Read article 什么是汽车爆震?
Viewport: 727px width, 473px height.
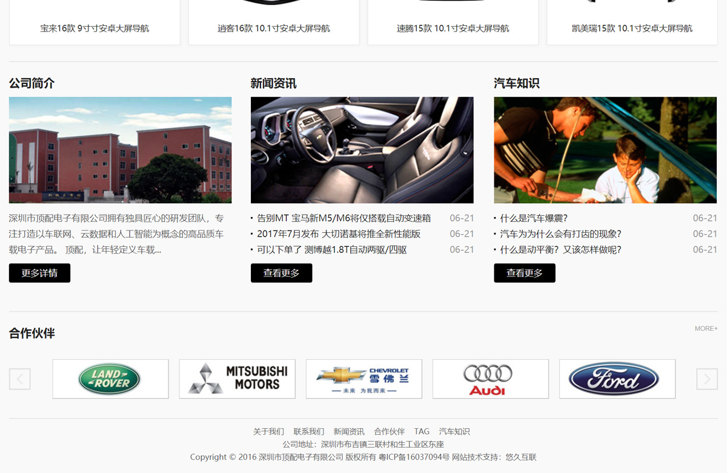(x=533, y=218)
